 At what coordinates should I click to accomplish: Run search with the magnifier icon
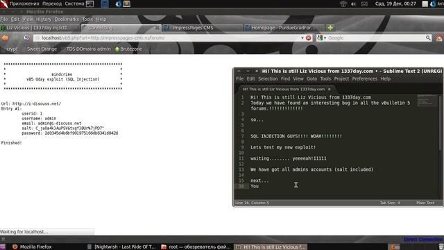(428, 37)
